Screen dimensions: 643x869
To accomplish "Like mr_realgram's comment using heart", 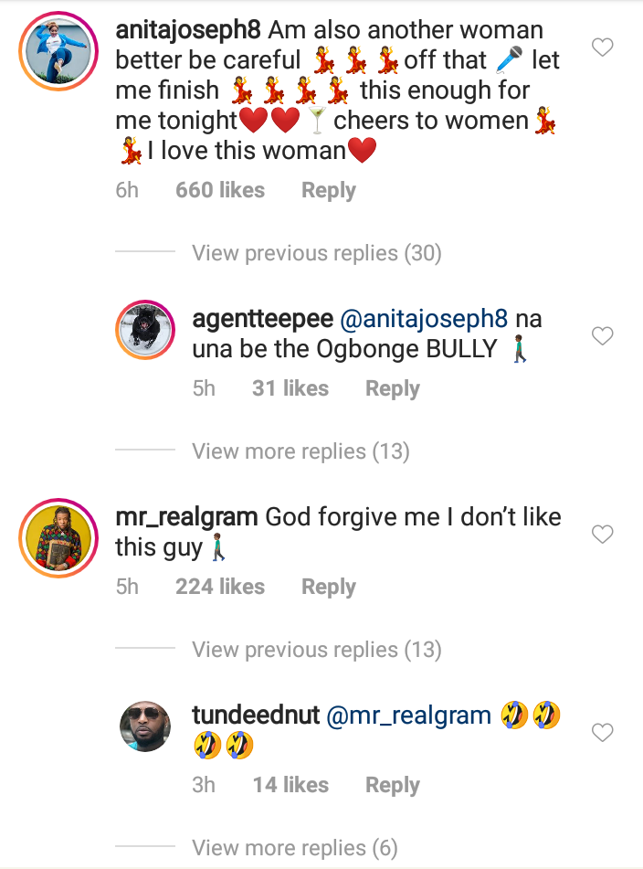I will click(602, 535).
